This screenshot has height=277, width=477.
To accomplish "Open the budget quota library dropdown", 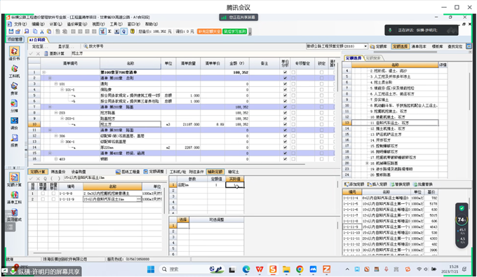I will [365, 46].
